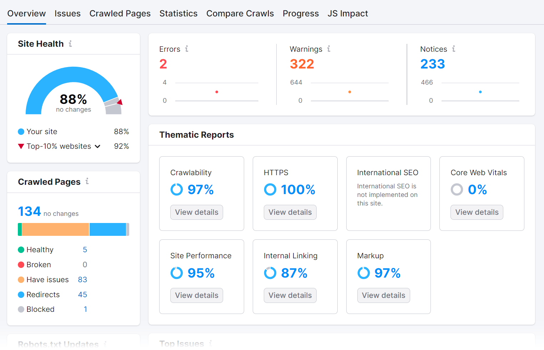Click the errors trend dot on the chart
Screen dimensions: 544x350
[x=217, y=92]
